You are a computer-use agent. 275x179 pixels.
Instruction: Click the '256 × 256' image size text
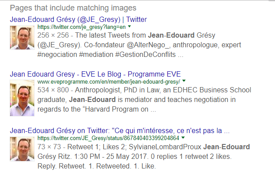(53, 35)
